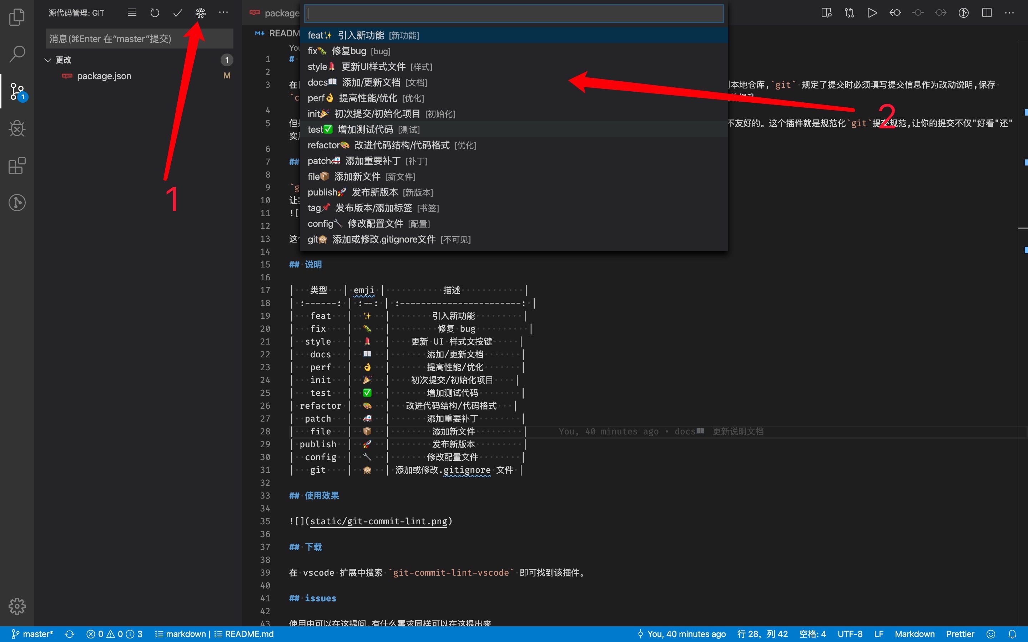Toggle tree view list icon in source control
Screen dimensions: 1028x642
click(x=132, y=13)
